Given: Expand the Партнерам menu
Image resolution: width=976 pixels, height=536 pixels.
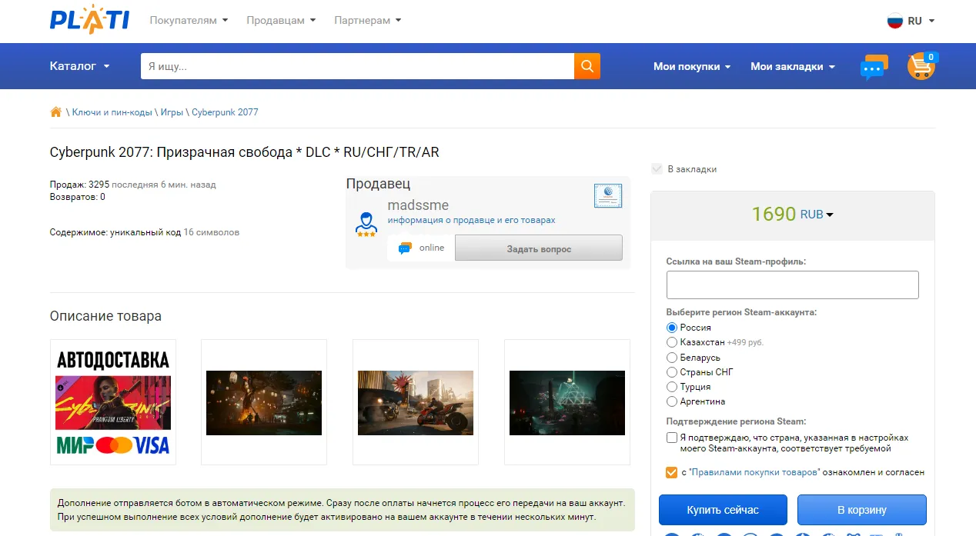Looking at the screenshot, I should pos(367,21).
